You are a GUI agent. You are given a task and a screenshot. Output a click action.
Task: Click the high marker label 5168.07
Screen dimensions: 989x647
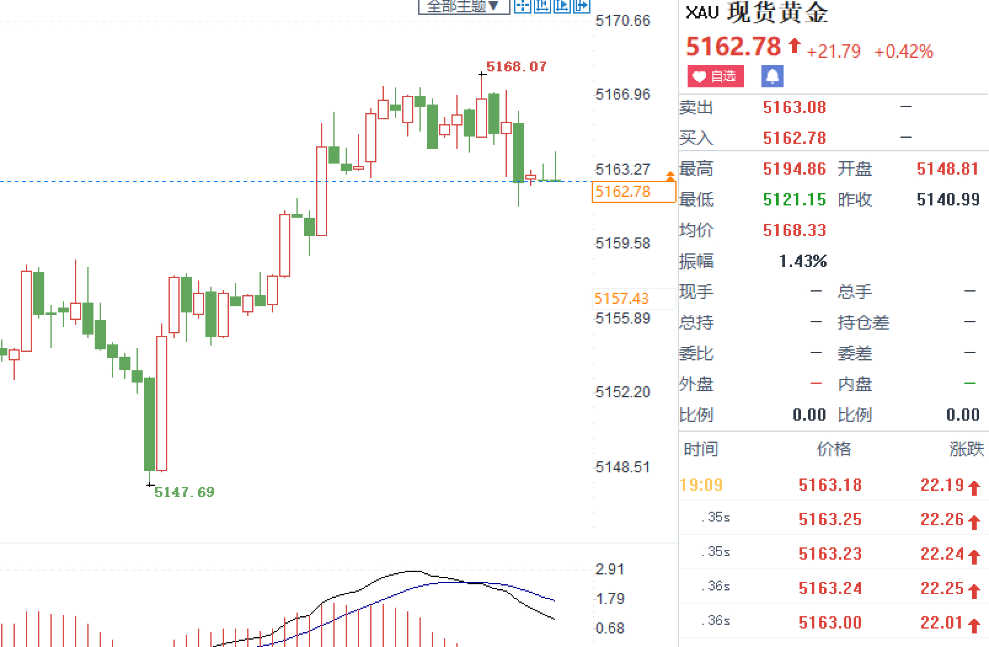[516, 66]
